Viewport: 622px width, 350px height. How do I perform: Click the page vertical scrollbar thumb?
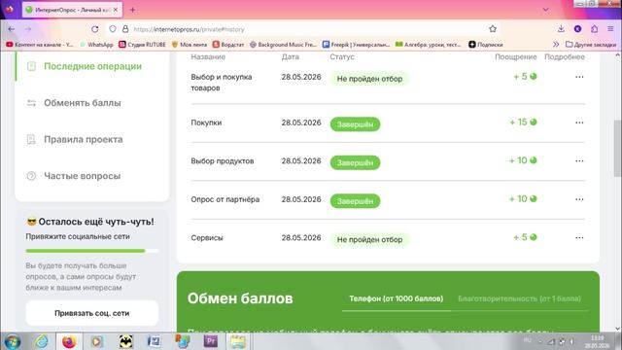click(617, 148)
